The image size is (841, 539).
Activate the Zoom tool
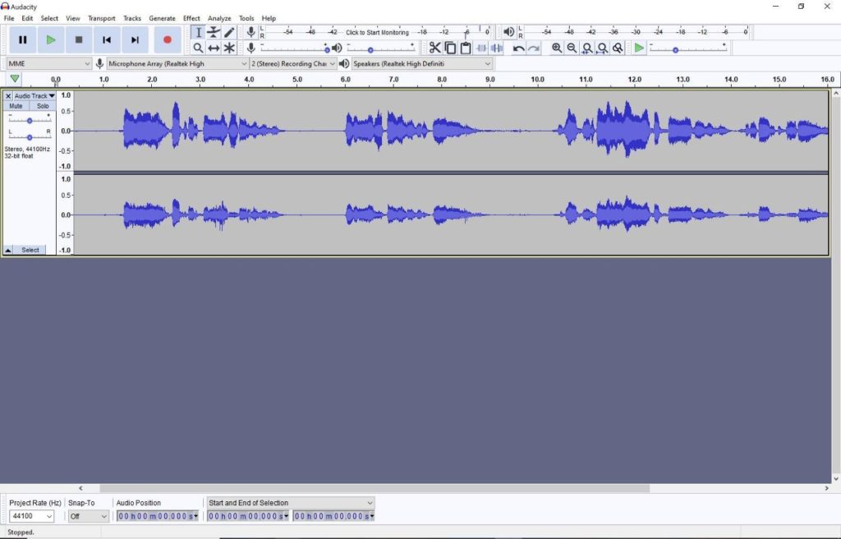coord(198,48)
